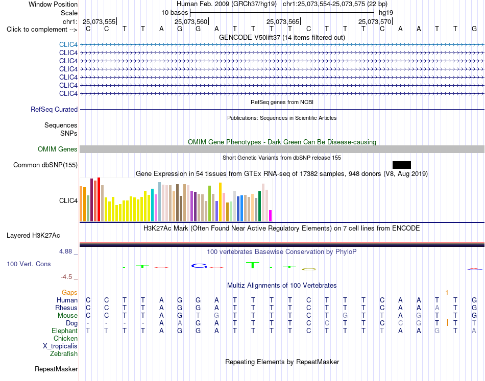Click 'Publications: Sequences in Scientific Articles' title
The width and height of the screenshot is (485, 381).
point(282,118)
